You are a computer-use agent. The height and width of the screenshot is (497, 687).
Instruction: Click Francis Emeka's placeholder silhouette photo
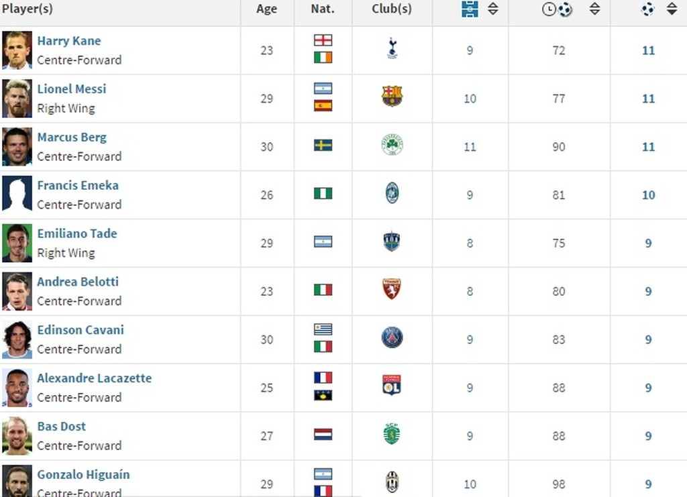pos(17,195)
